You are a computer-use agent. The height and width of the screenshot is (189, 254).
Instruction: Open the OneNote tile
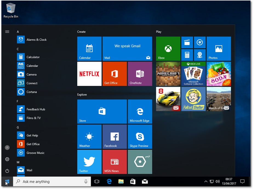pos(140,74)
